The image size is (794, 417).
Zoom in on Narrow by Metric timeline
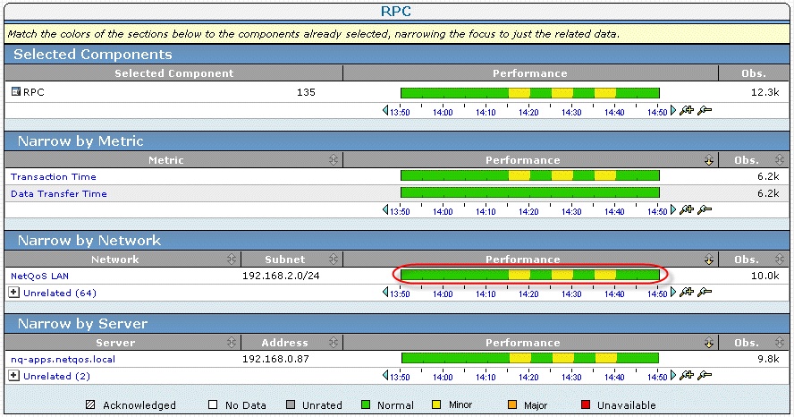(x=687, y=209)
